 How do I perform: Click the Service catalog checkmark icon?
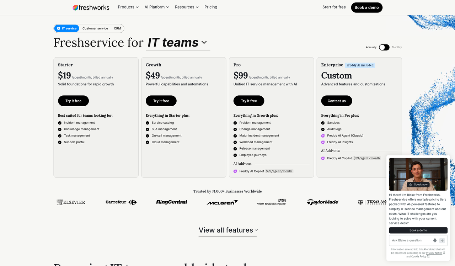coord(148,123)
